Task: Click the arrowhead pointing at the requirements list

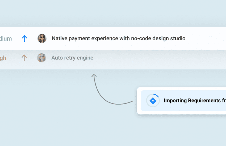Action: pos(94,76)
